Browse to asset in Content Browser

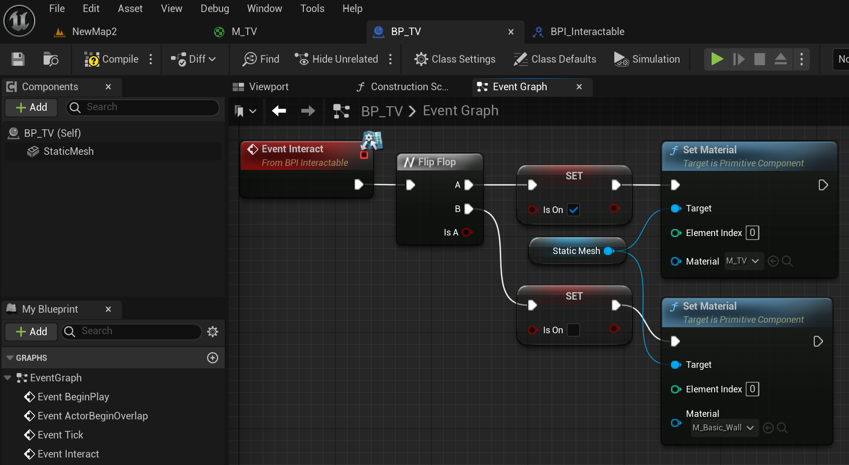click(51, 59)
